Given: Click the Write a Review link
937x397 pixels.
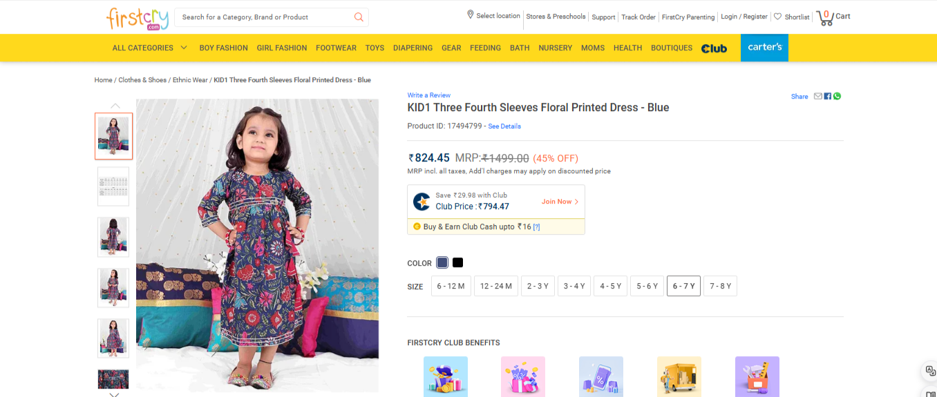Looking at the screenshot, I should 428,95.
